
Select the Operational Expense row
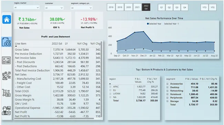click(x=58, y=108)
